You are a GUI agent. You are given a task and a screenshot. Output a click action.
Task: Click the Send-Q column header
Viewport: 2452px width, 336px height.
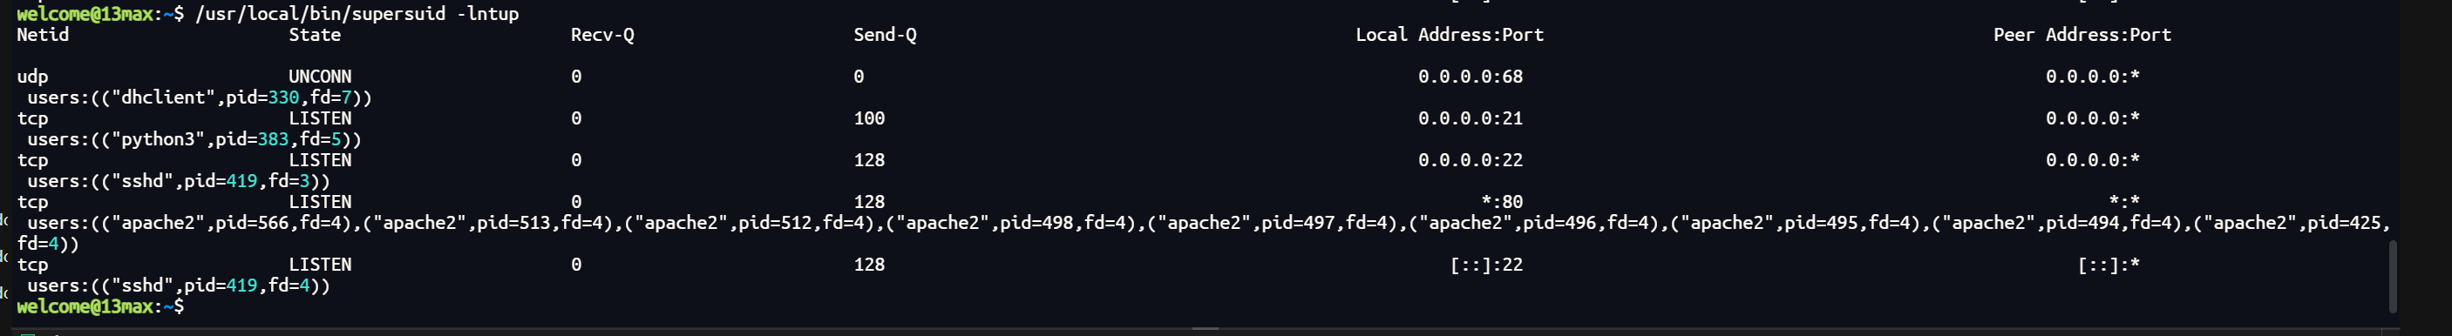[x=886, y=35]
